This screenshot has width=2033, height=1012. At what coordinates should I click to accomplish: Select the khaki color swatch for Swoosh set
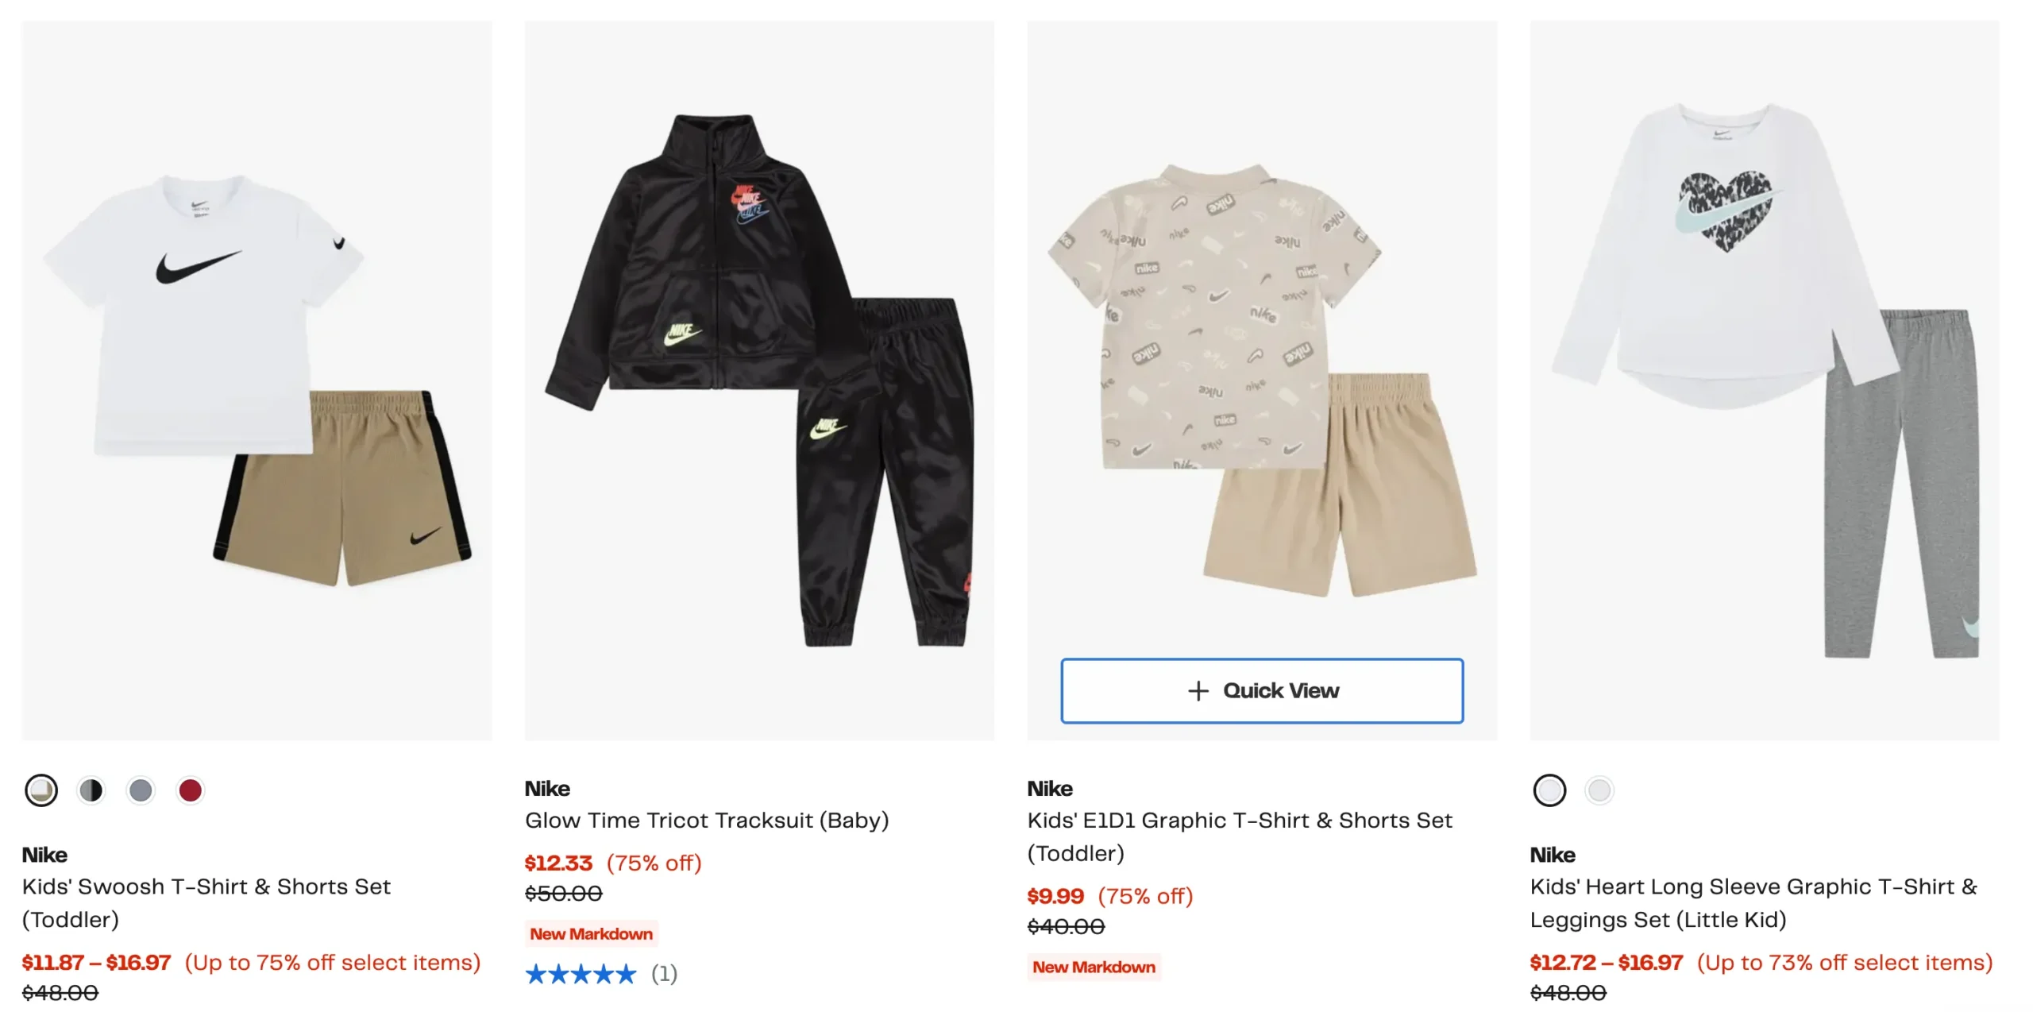(41, 790)
